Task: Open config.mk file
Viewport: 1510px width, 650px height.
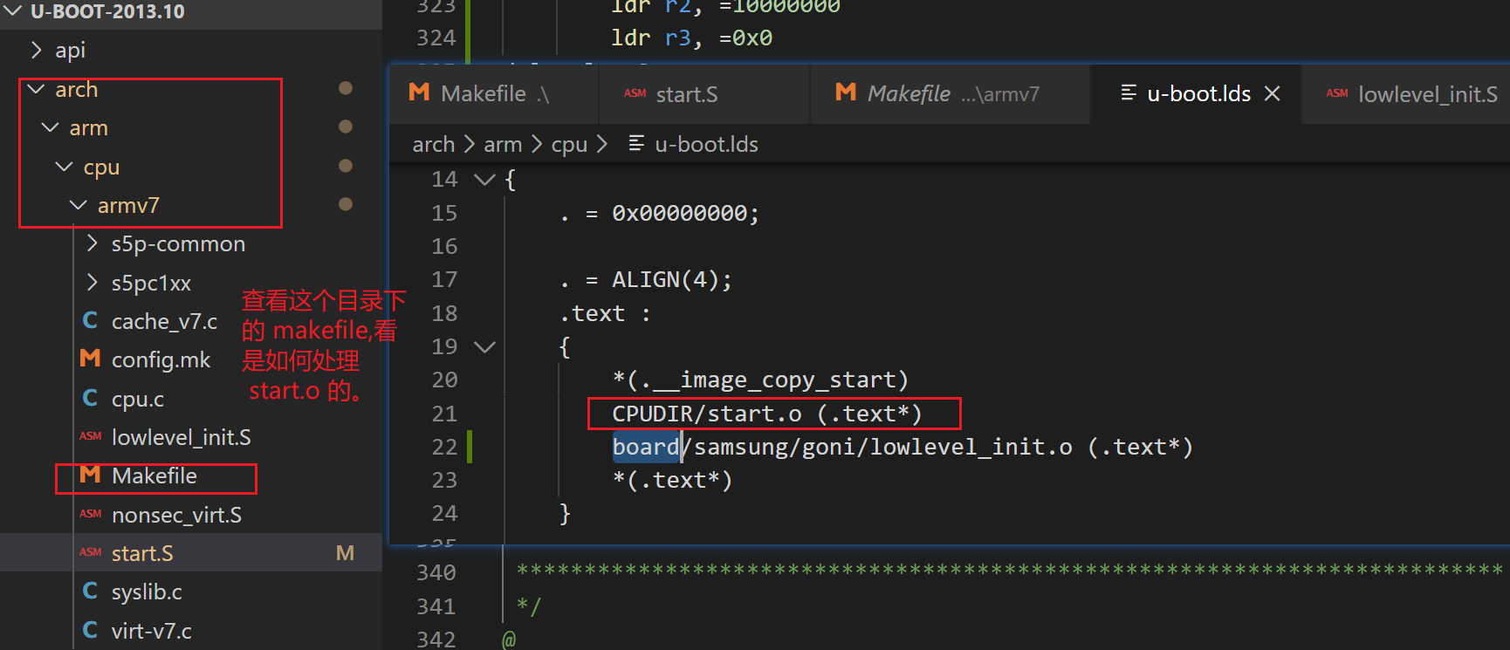Action: 161,359
